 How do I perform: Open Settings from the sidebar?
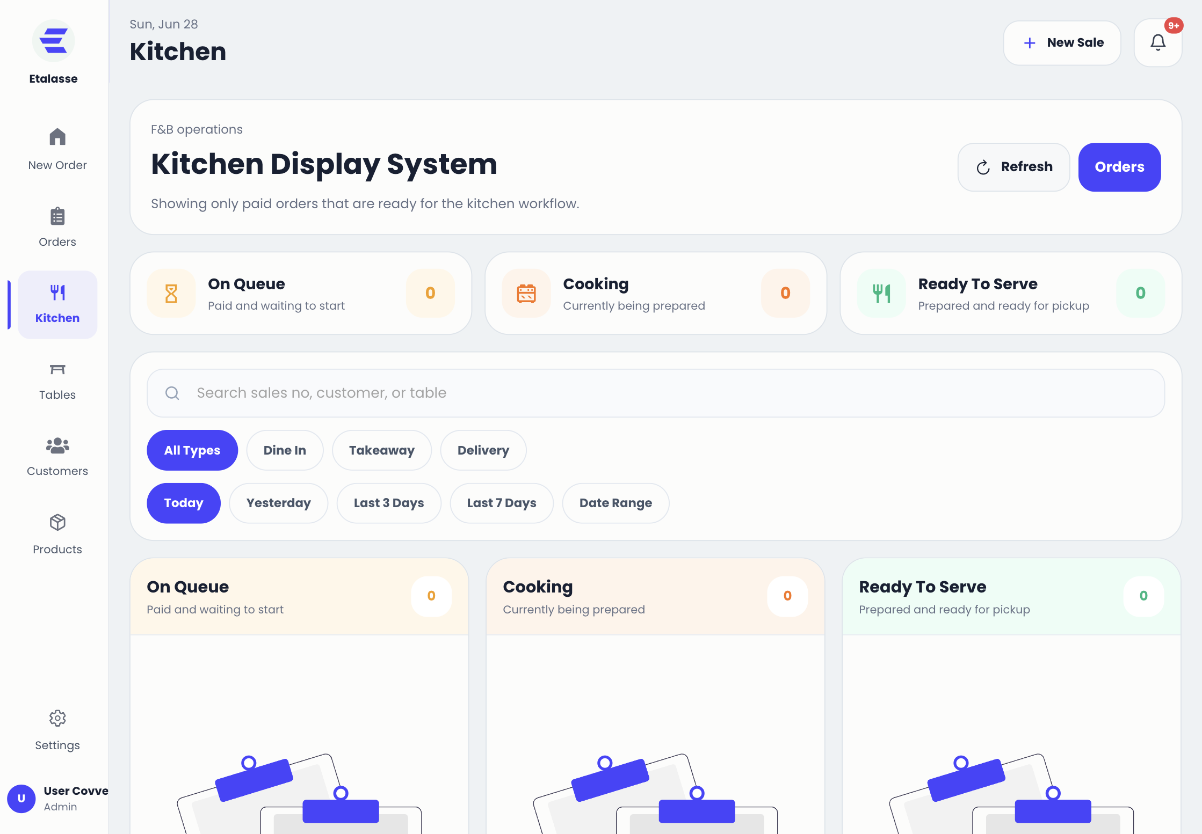(x=57, y=730)
